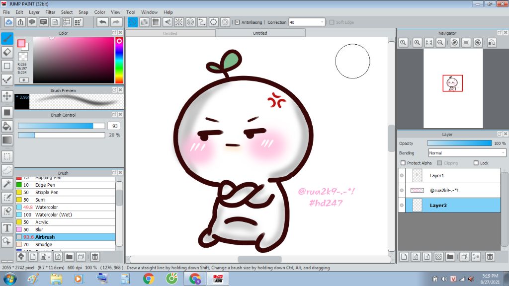Select the Eraser tool
Viewport: 509px width, 286px height.
click(7, 52)
